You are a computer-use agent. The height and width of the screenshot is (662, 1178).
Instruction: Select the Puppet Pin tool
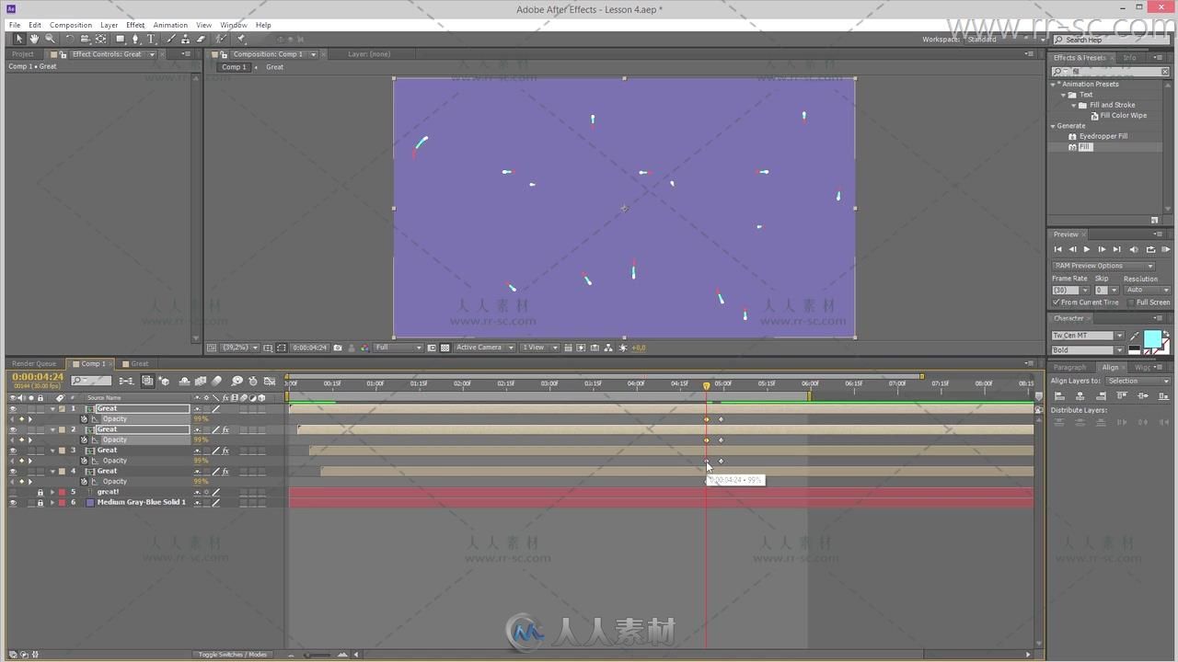click(241, 40)
